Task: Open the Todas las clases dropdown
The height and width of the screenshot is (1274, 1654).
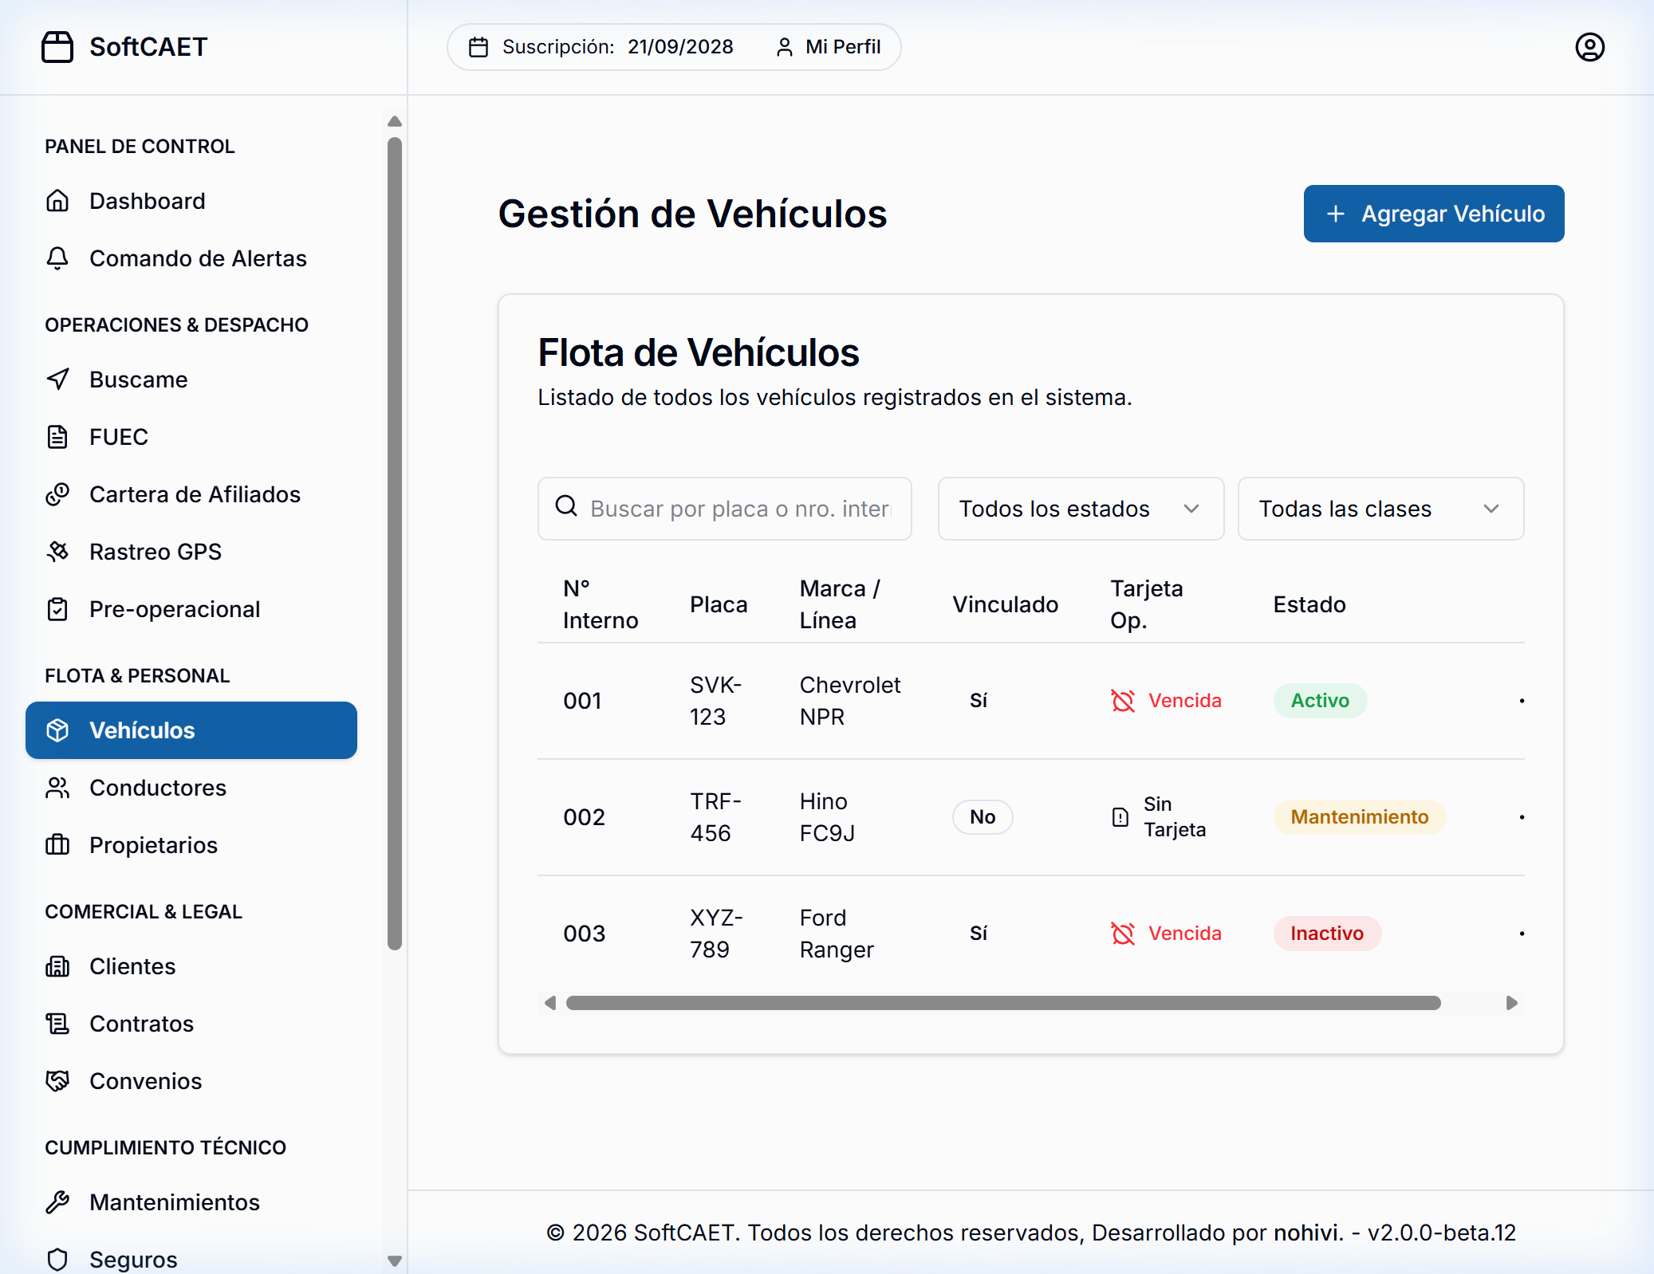Action: click(x=1380, y=509)
